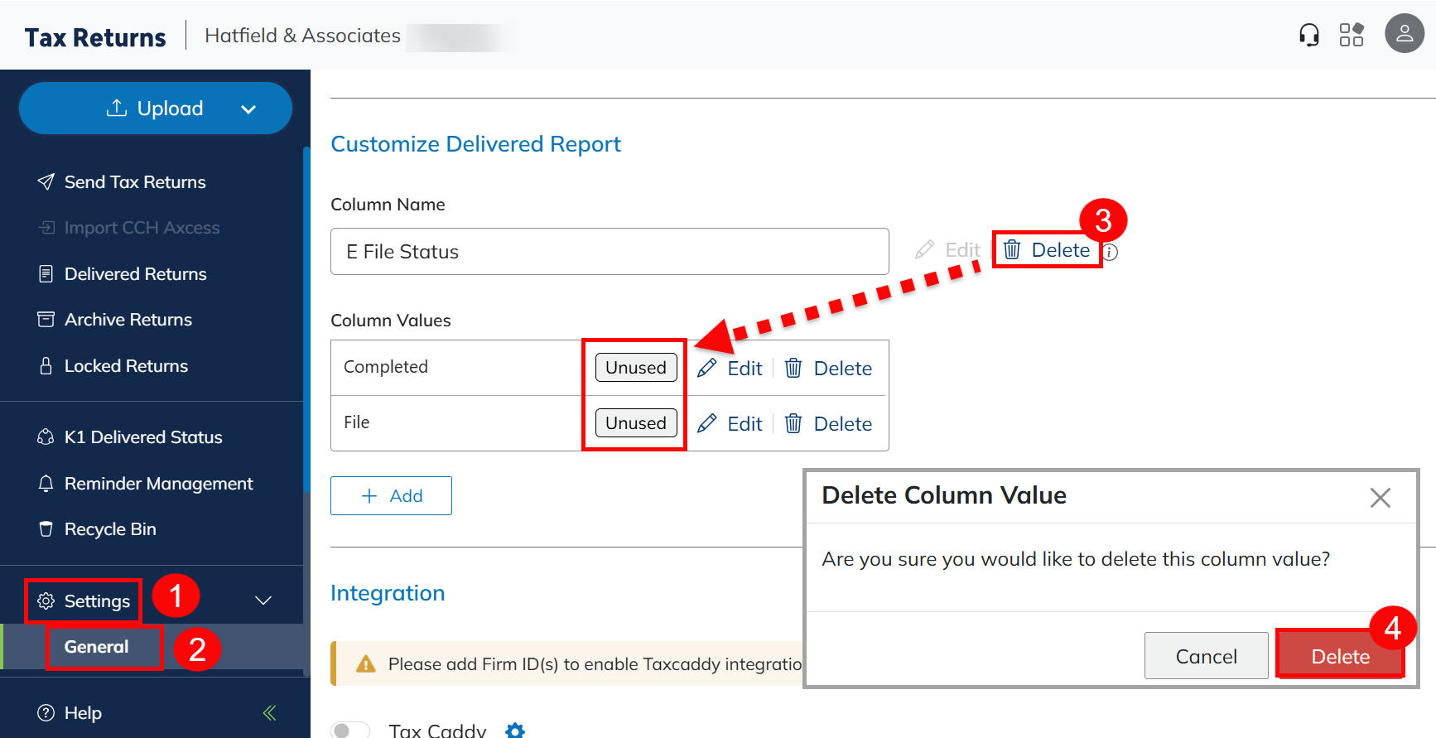Click the Add column value button
This screenshot has height=738, width=1436.
[x=391, y=496]
